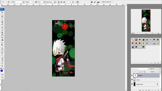The height and width of the screenshot is (91, 162).
Task: Open the font size dropdown
Action: tap(44, 2)
